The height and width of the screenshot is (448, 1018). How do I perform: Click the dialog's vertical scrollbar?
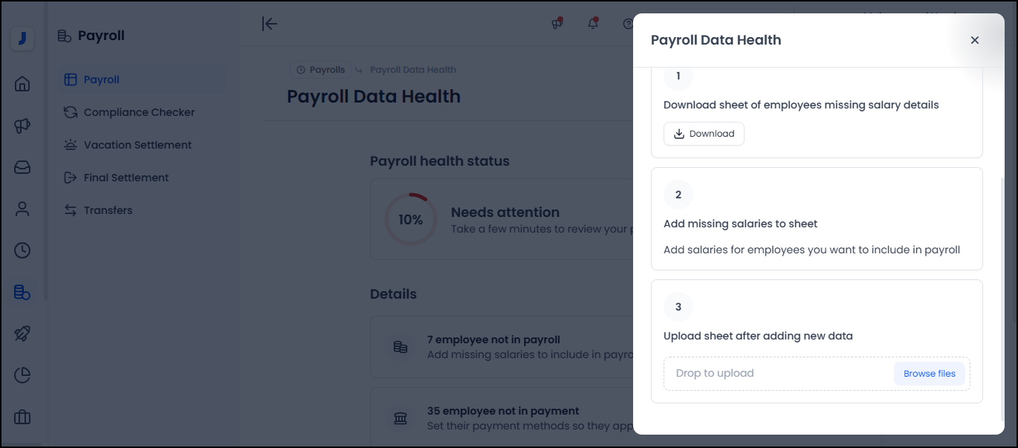coord(1003,297)
